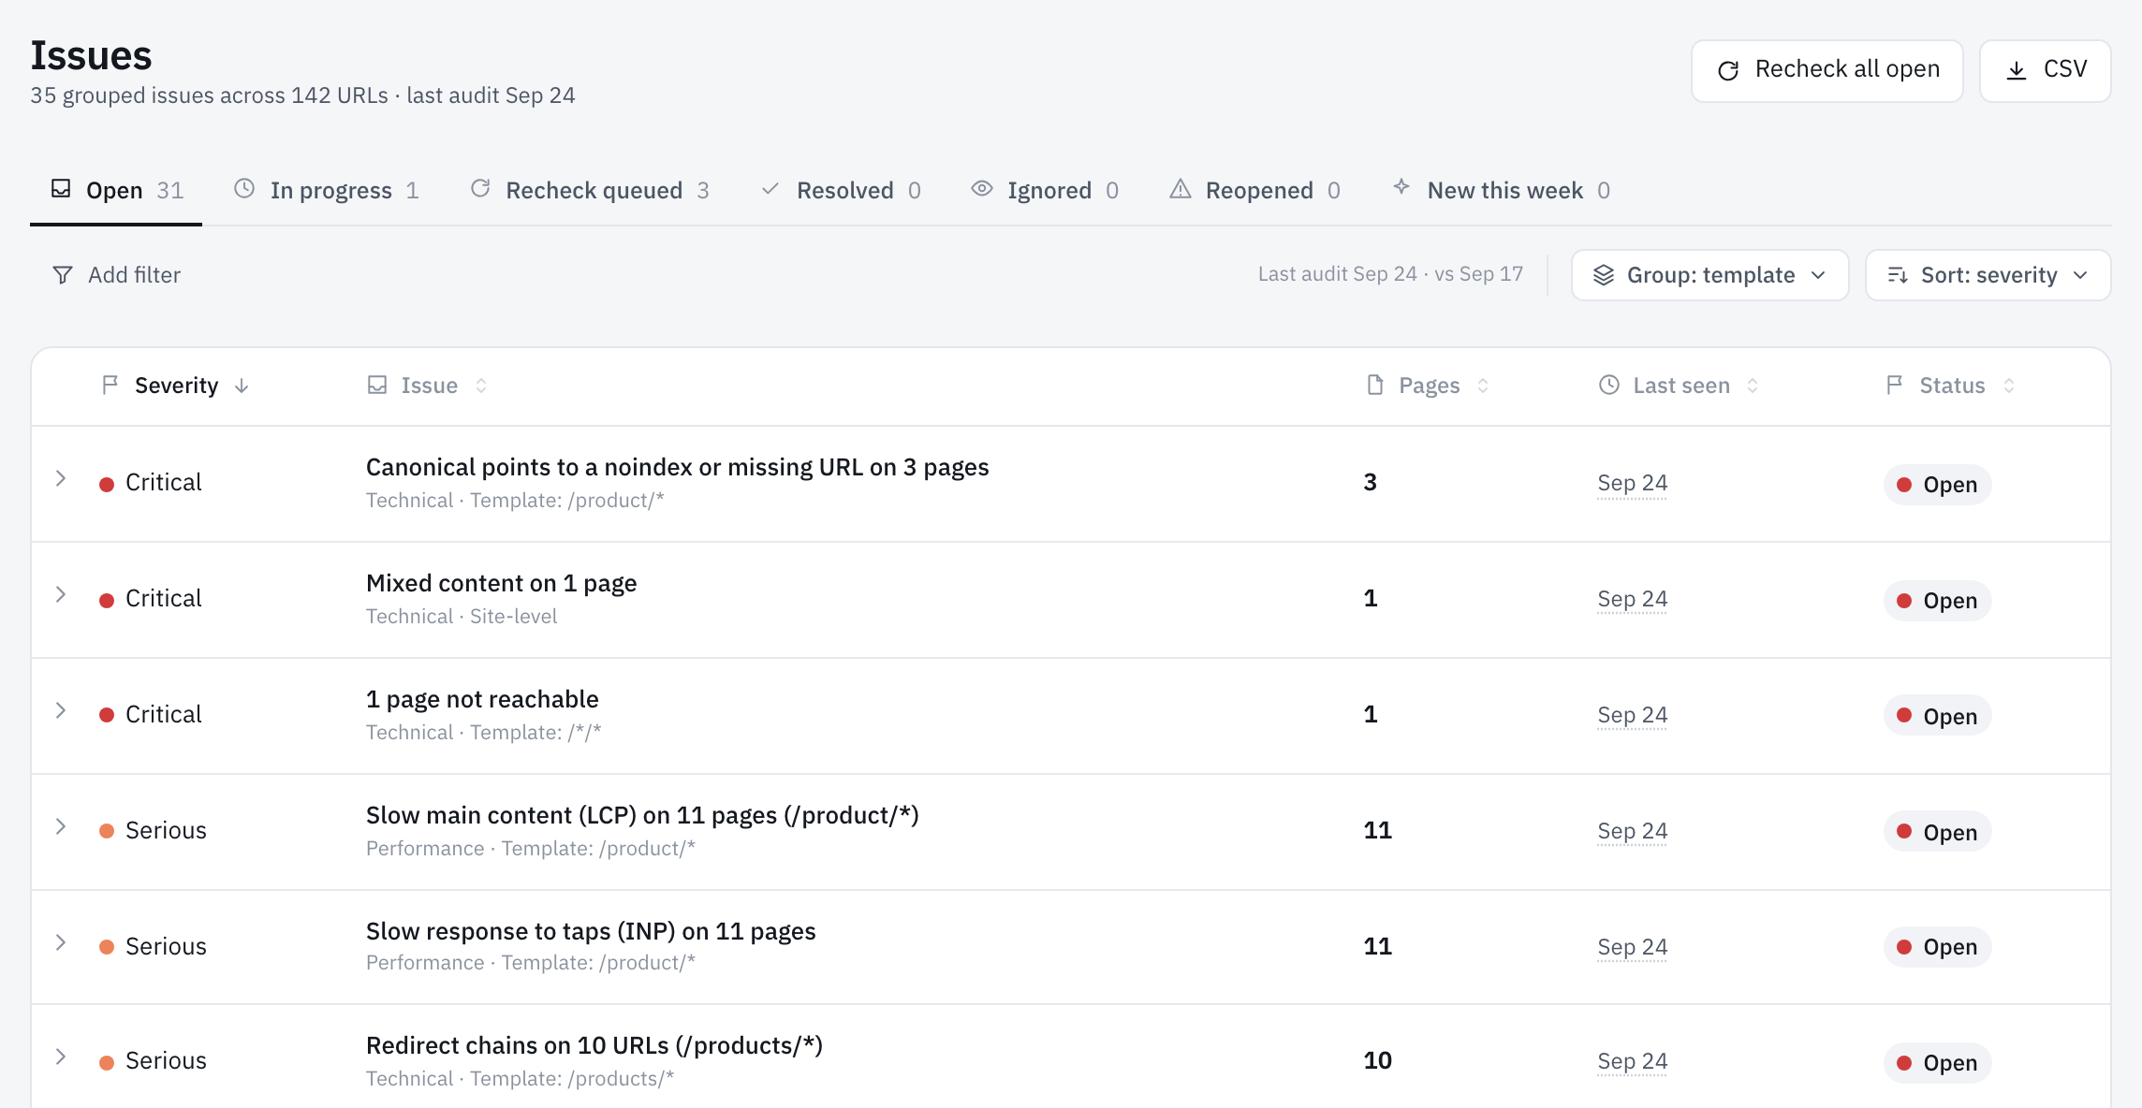Open the 1 page not reachable issue
This screenshot has height=1108, width=2142.
(x=482, y=699)
